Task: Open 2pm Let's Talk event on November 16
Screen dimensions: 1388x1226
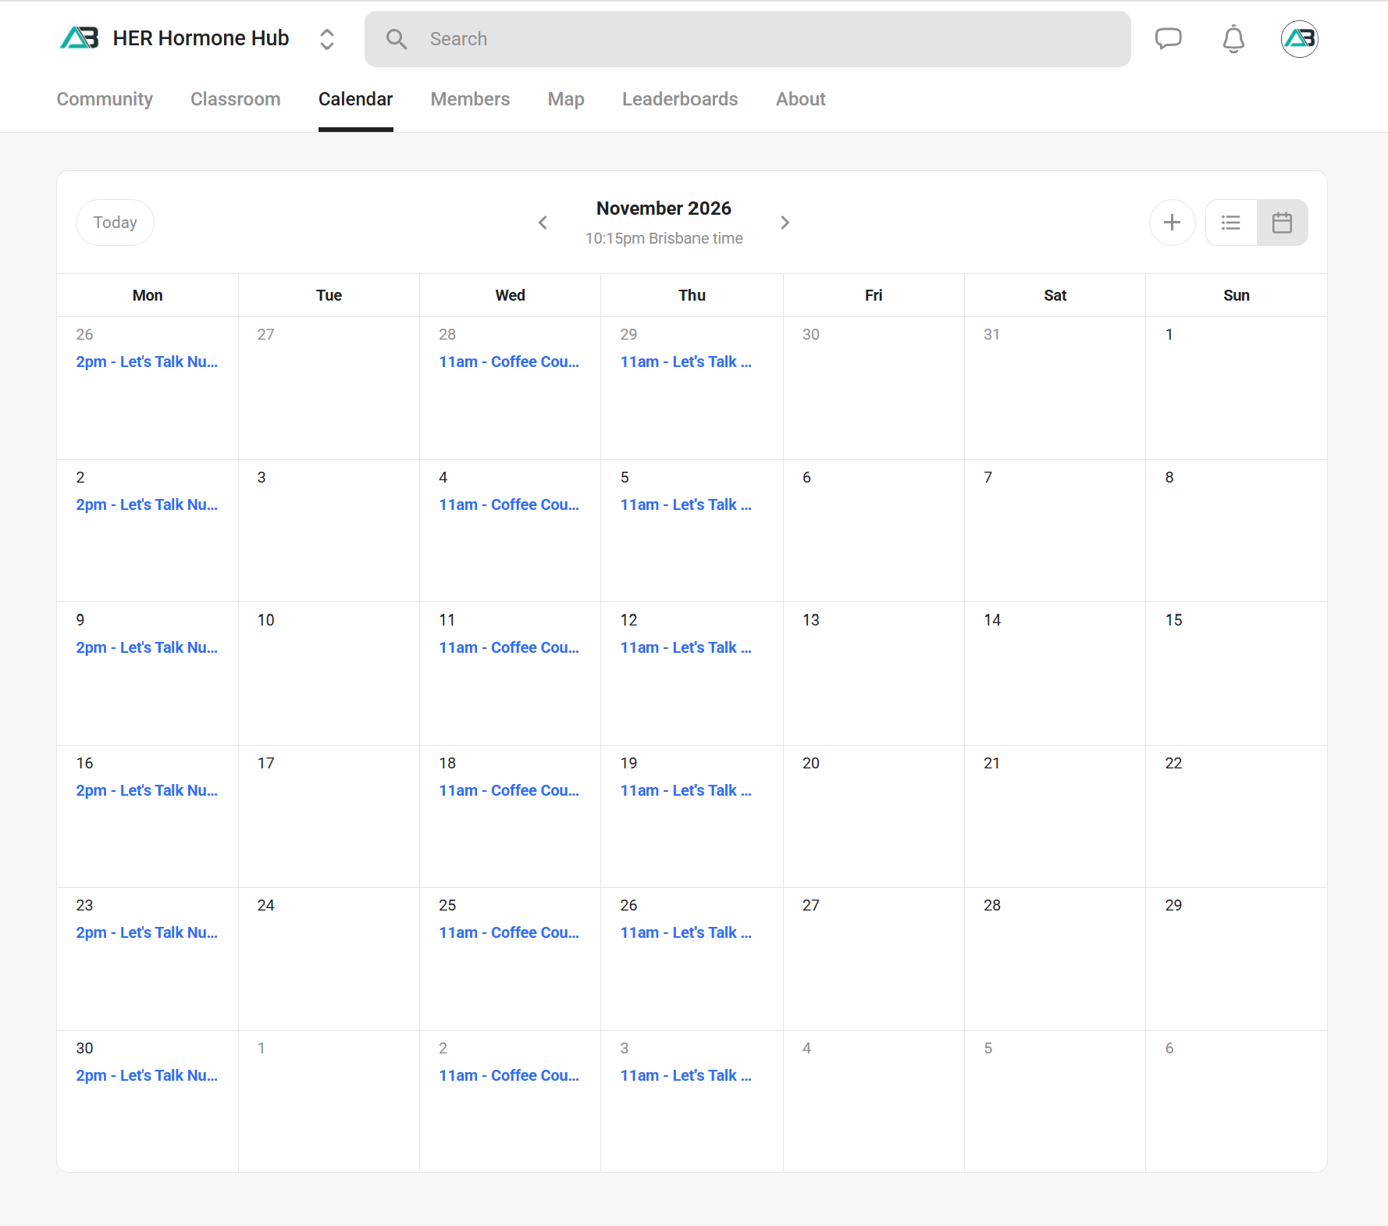Action: 147,790
